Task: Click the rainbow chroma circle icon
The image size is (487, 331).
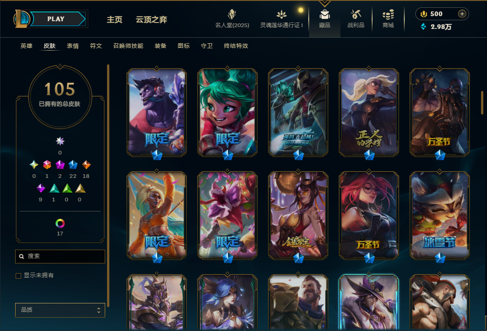Action: point(60,223)
